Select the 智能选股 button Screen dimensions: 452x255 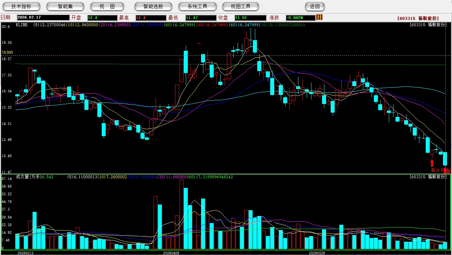point(153,6)
